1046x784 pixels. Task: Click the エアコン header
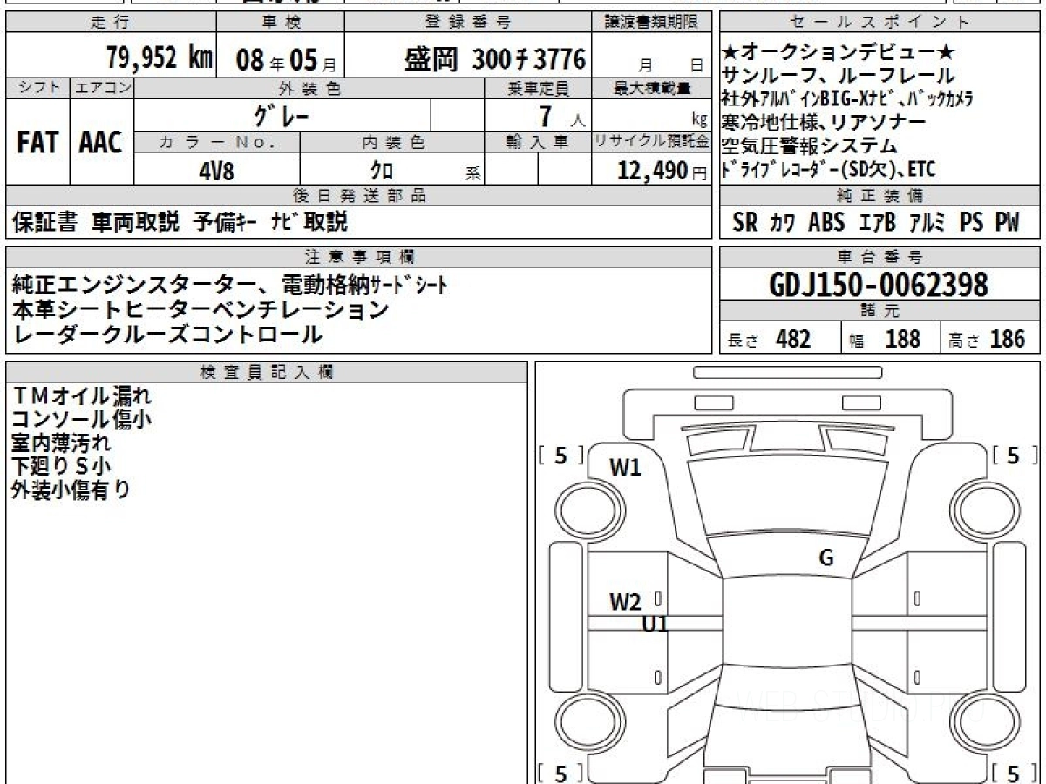(x=102, y=88)
